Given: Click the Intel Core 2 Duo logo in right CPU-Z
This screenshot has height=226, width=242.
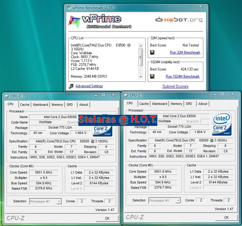Looking at the screenshot, I should (222, 123).
